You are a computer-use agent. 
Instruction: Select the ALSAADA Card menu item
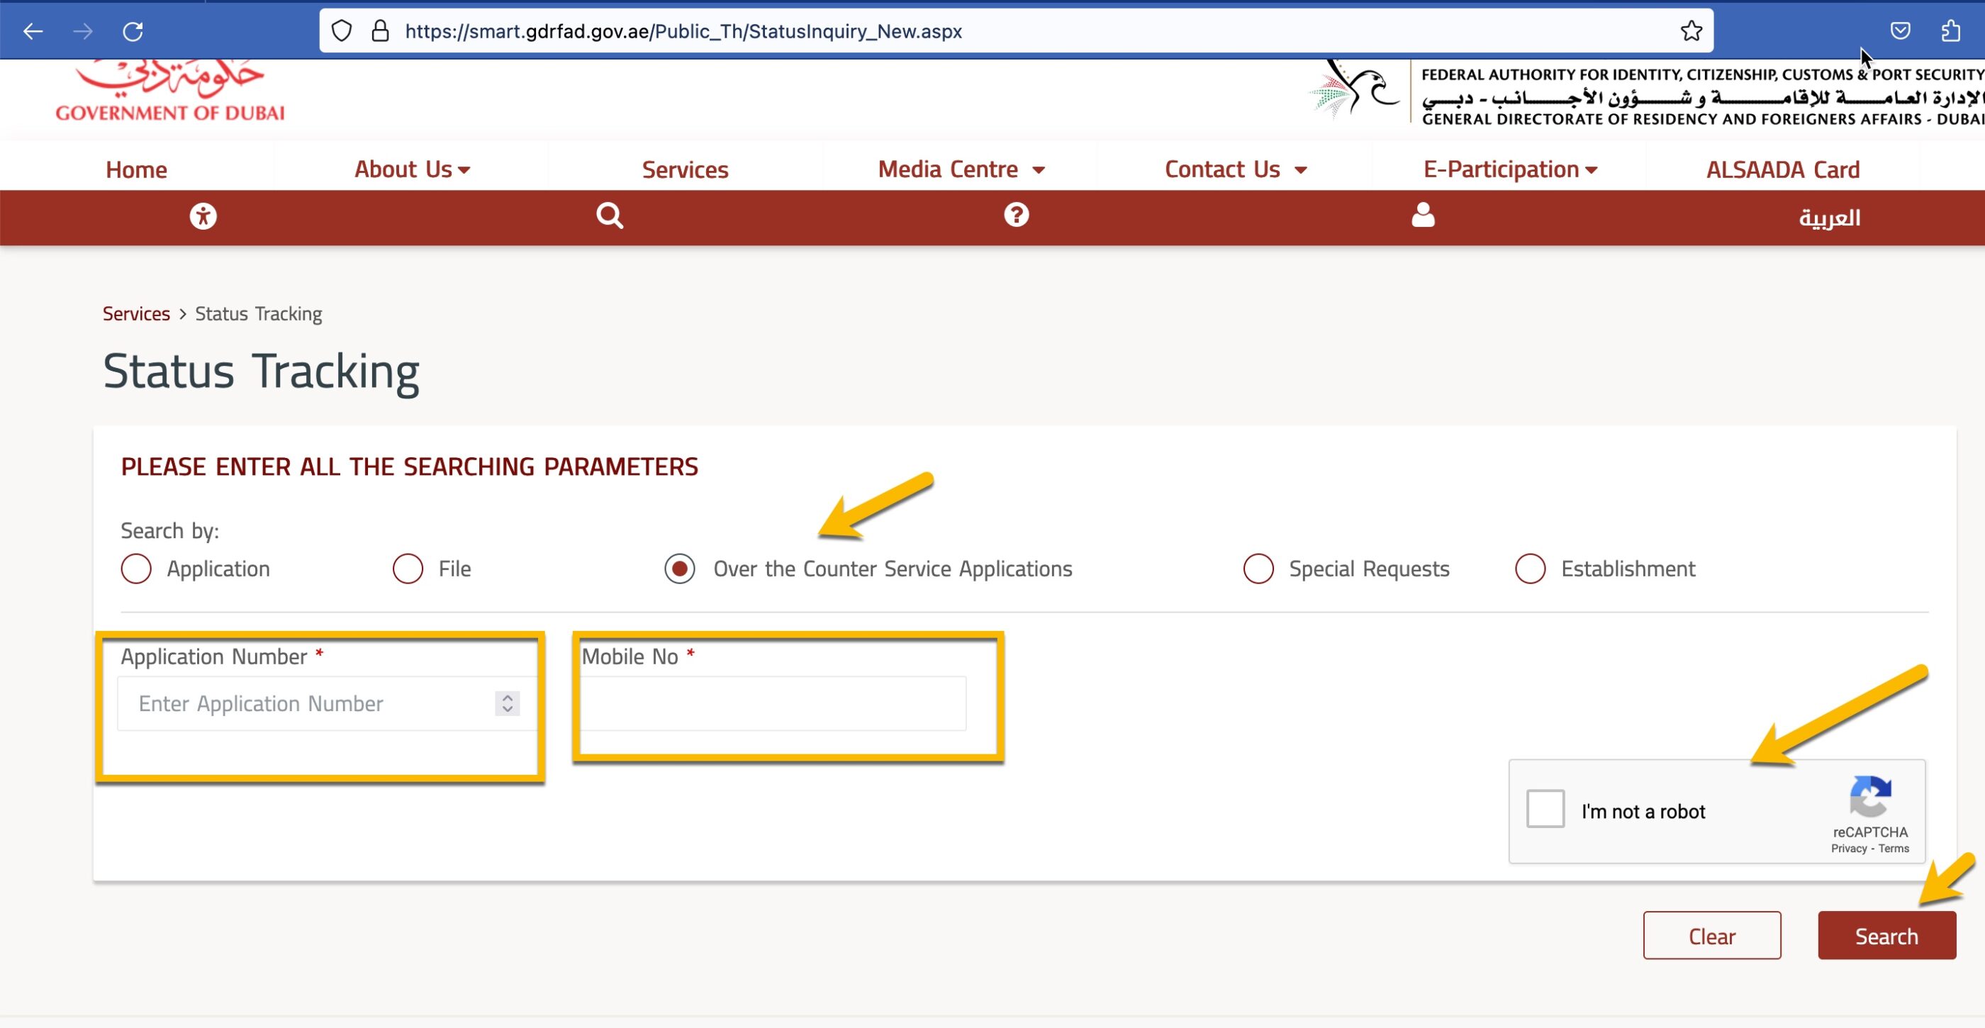pos(1784,169)
